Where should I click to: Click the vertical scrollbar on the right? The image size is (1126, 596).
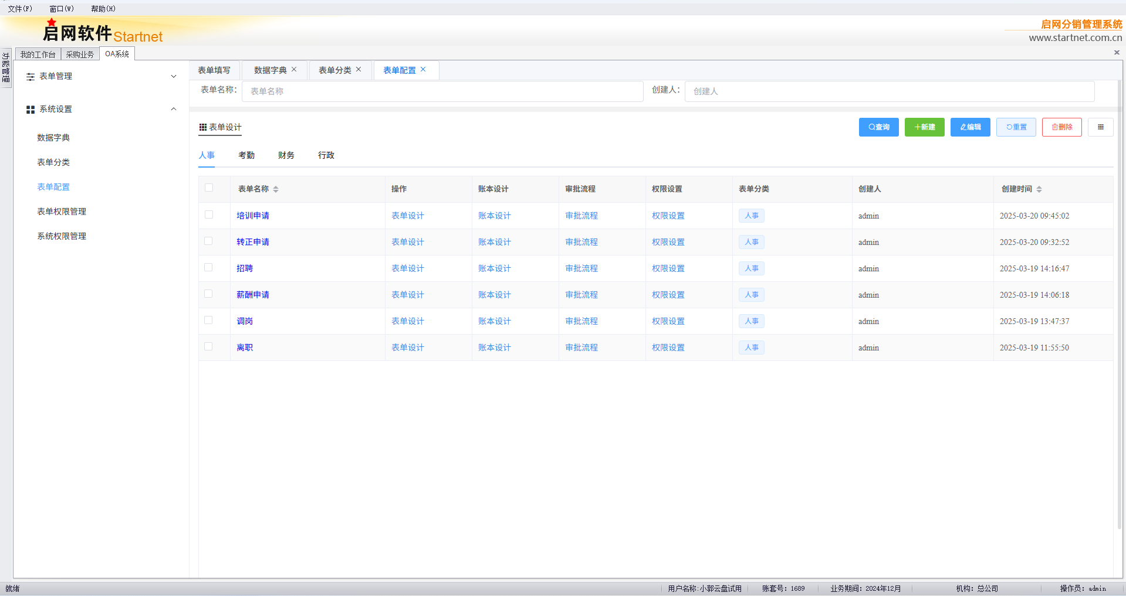1120,305
